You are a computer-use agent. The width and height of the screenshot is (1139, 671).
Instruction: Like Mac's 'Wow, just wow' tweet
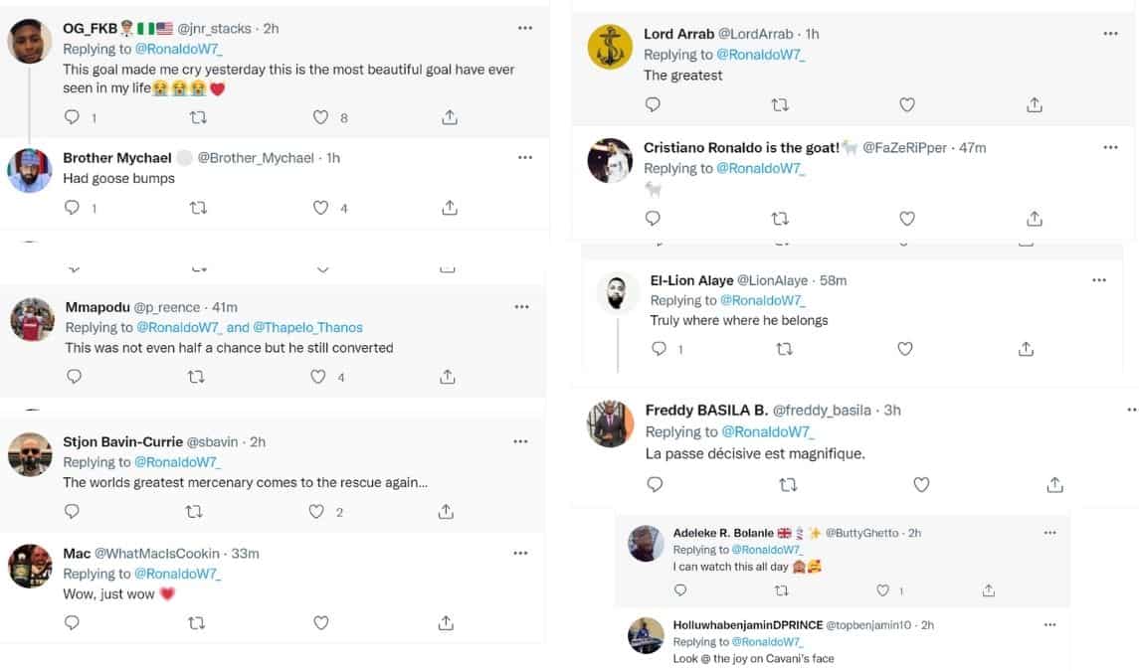tap(320, 622)
